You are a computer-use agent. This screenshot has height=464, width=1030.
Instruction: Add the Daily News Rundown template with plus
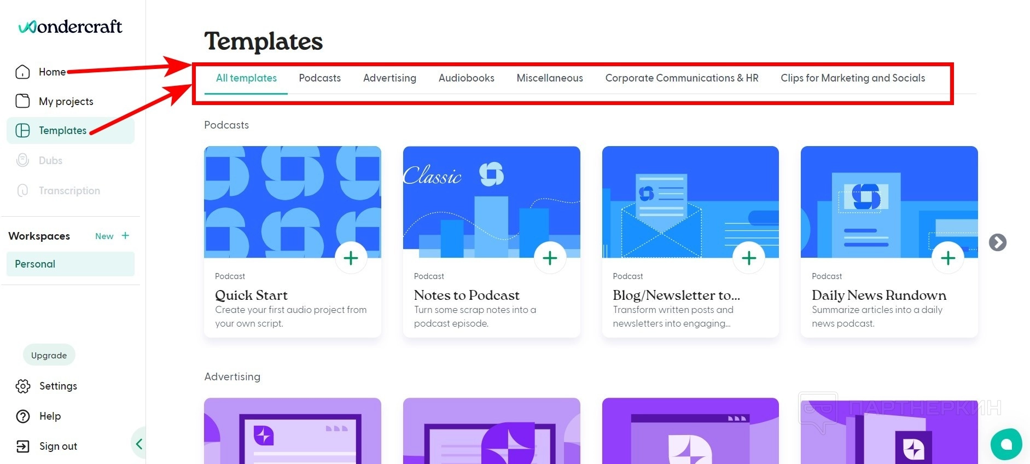point(948,258)
